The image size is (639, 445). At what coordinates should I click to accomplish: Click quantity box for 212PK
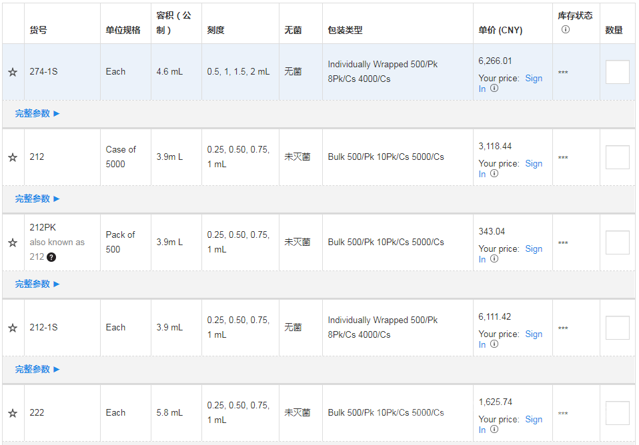click(x=617, y=242)
